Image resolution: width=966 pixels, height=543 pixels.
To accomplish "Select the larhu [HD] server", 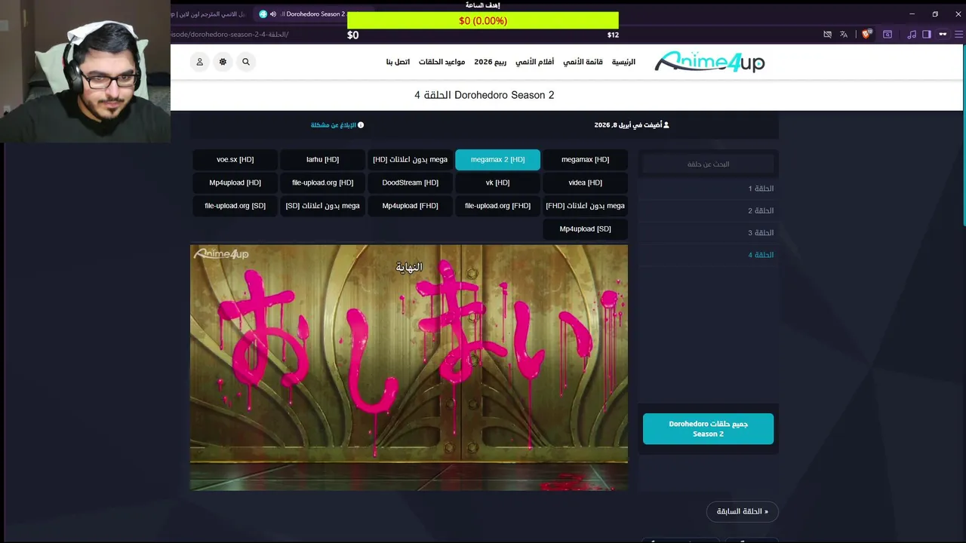I will 322,160.
